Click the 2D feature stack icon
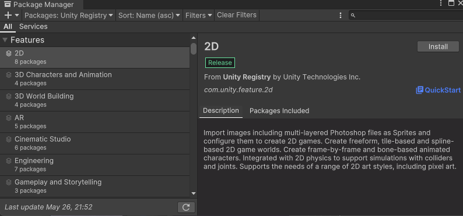 pyautogui.click(x=9, y=53)
